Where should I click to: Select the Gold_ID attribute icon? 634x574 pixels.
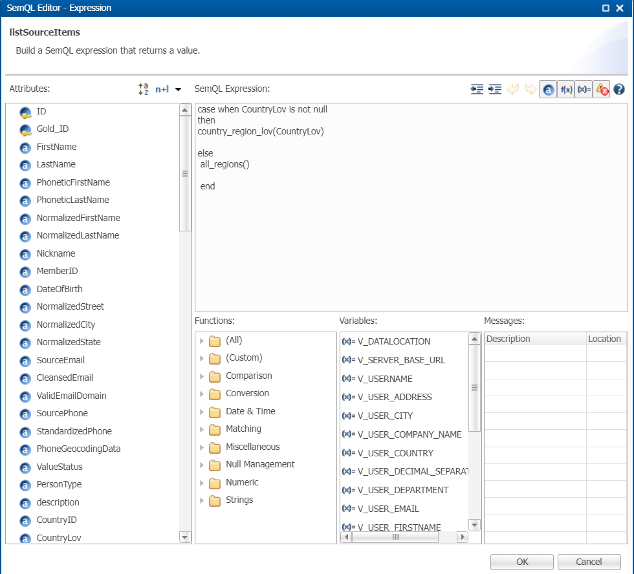coord(25,130)
